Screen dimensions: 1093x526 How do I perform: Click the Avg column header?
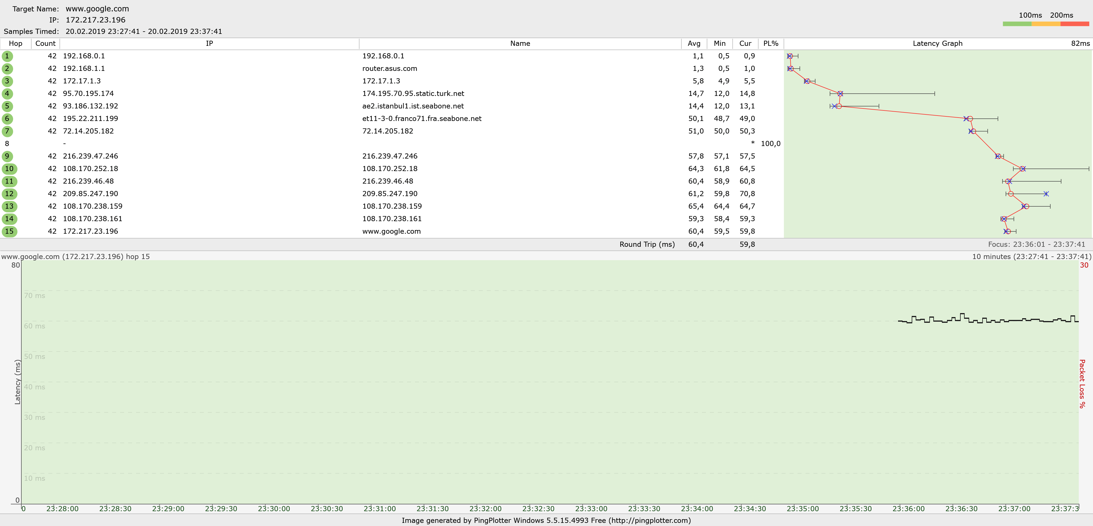pyautogui.click(x=694, y=43)
